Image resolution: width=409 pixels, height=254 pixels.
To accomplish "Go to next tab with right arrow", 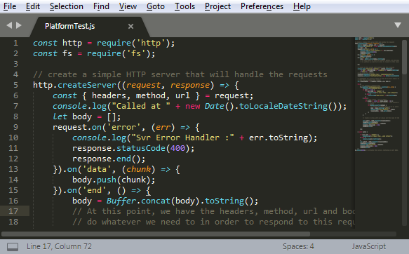I will point(19,25).
